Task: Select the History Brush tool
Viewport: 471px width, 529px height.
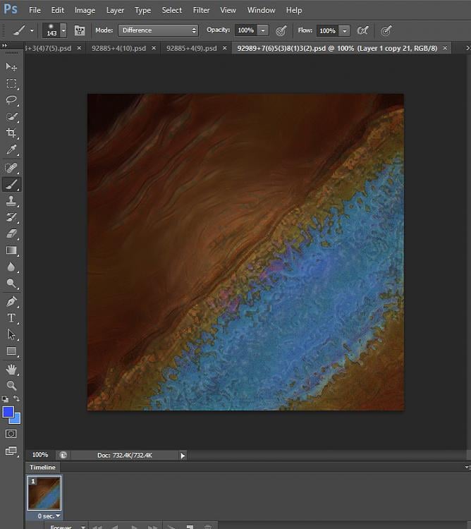Action: 11,217
